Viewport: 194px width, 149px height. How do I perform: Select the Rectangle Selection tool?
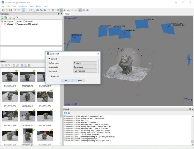coord(27,10)
